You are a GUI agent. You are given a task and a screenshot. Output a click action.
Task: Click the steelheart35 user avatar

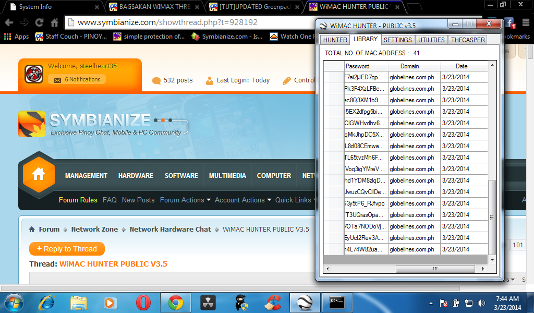tap(34, 74)
